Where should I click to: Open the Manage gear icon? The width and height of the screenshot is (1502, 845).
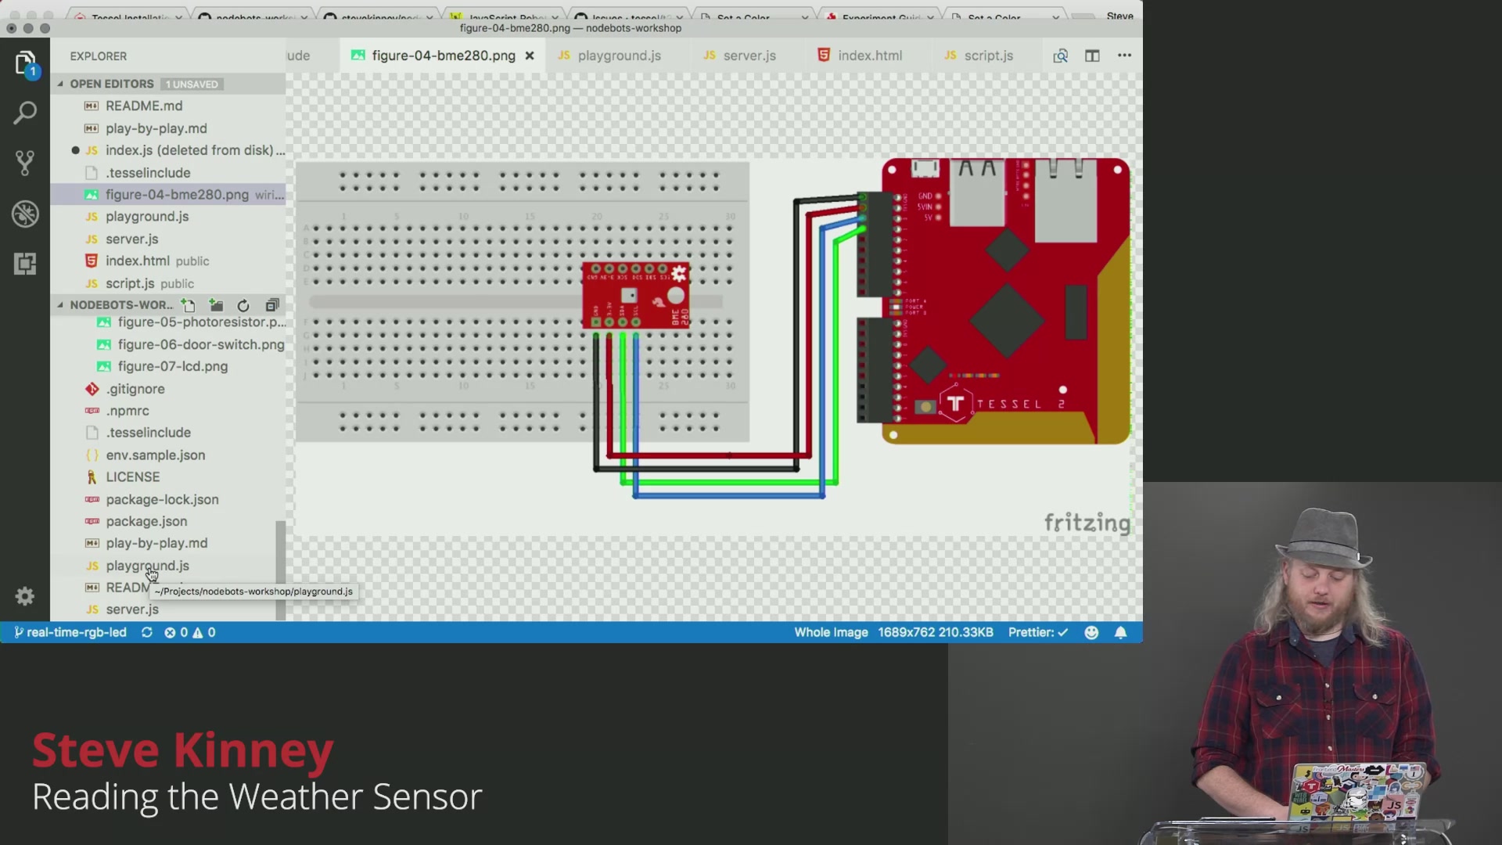(25, 596)
